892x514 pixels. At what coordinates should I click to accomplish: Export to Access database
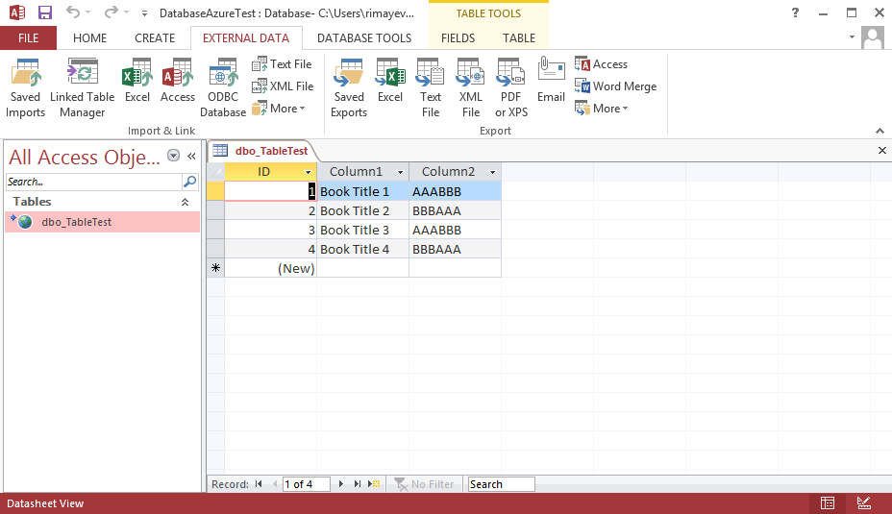click(x=601, y=64)
